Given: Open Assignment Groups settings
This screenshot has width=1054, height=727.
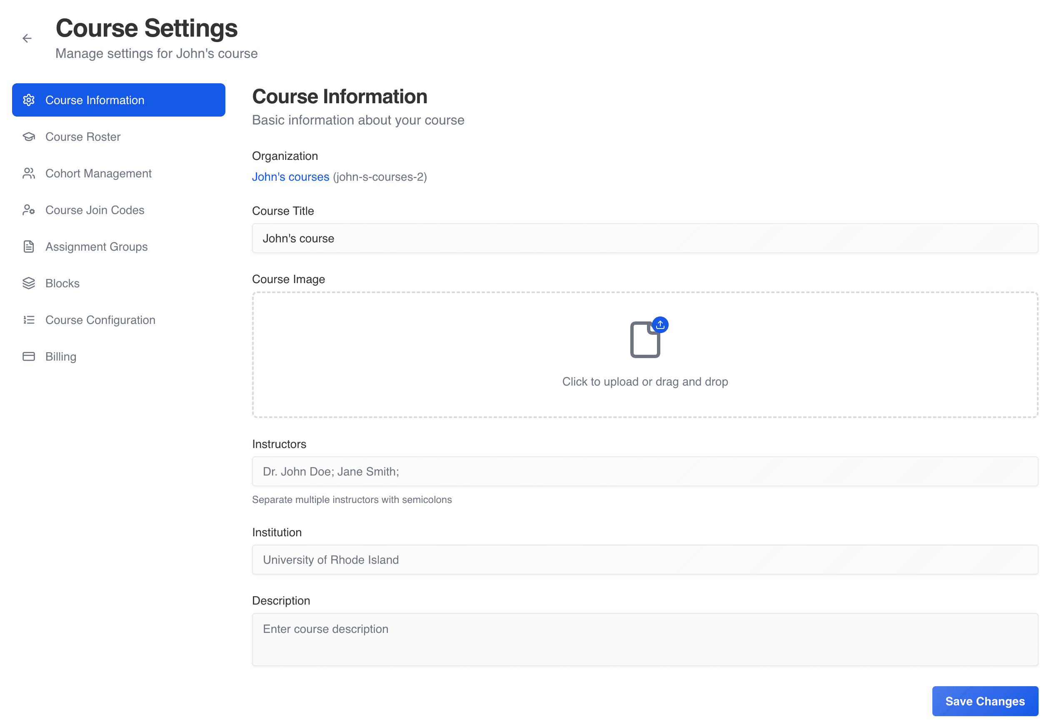Looking at the screenshot, I should 118,247.
